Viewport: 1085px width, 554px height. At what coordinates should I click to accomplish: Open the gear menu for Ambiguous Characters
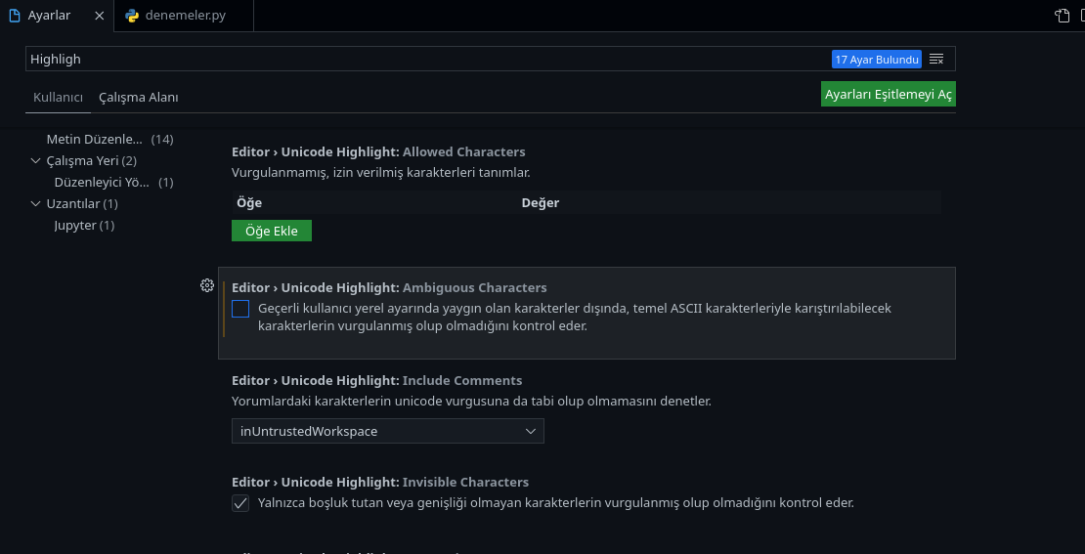(x=207, y=285)
